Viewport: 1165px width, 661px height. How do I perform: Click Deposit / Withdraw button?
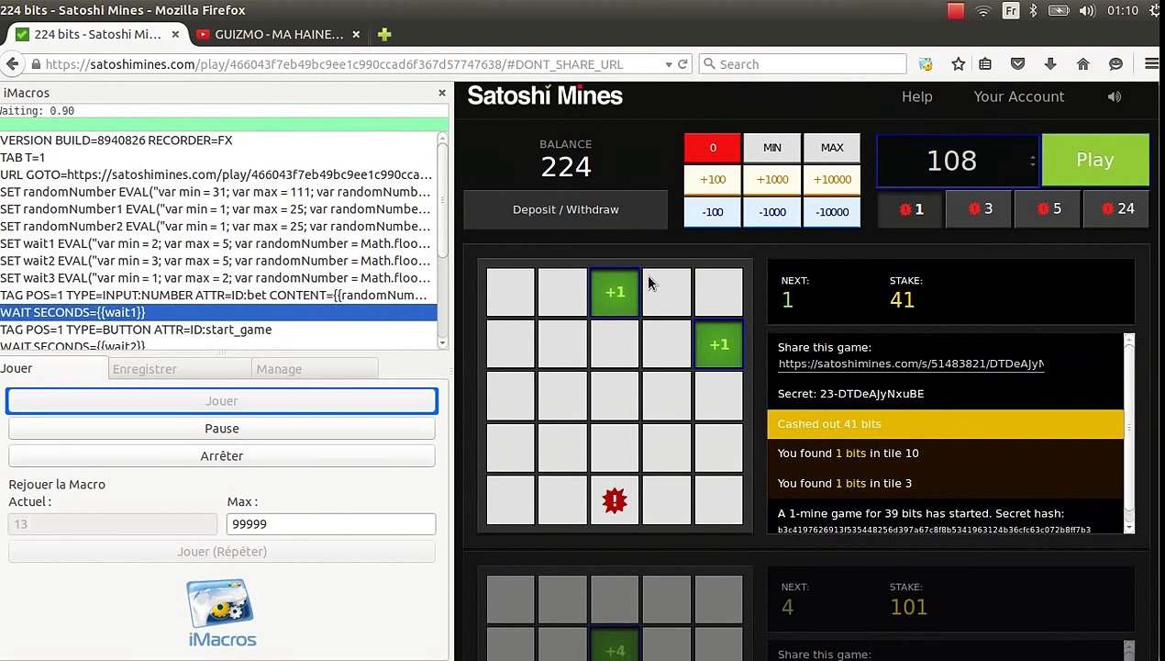tap(566, 209)
